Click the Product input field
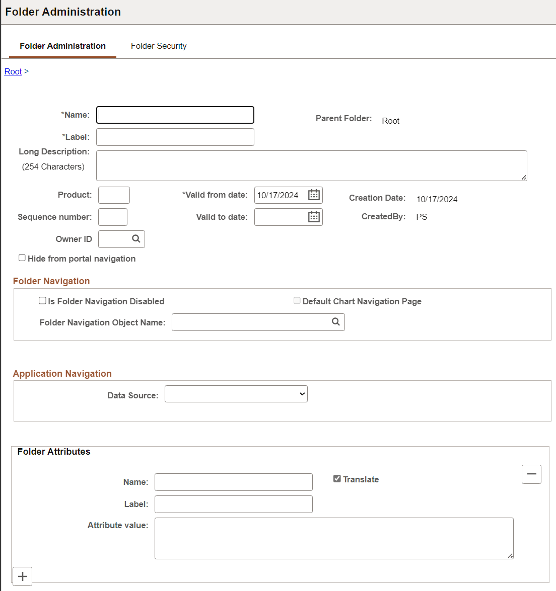This screenshot has width=556, height=591. click(114, 195)
